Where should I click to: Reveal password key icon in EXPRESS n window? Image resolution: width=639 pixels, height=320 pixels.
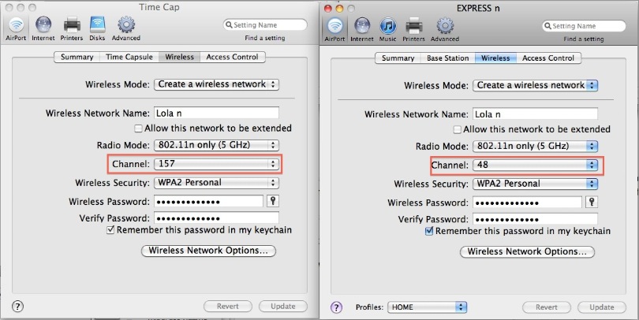(592, 202)
